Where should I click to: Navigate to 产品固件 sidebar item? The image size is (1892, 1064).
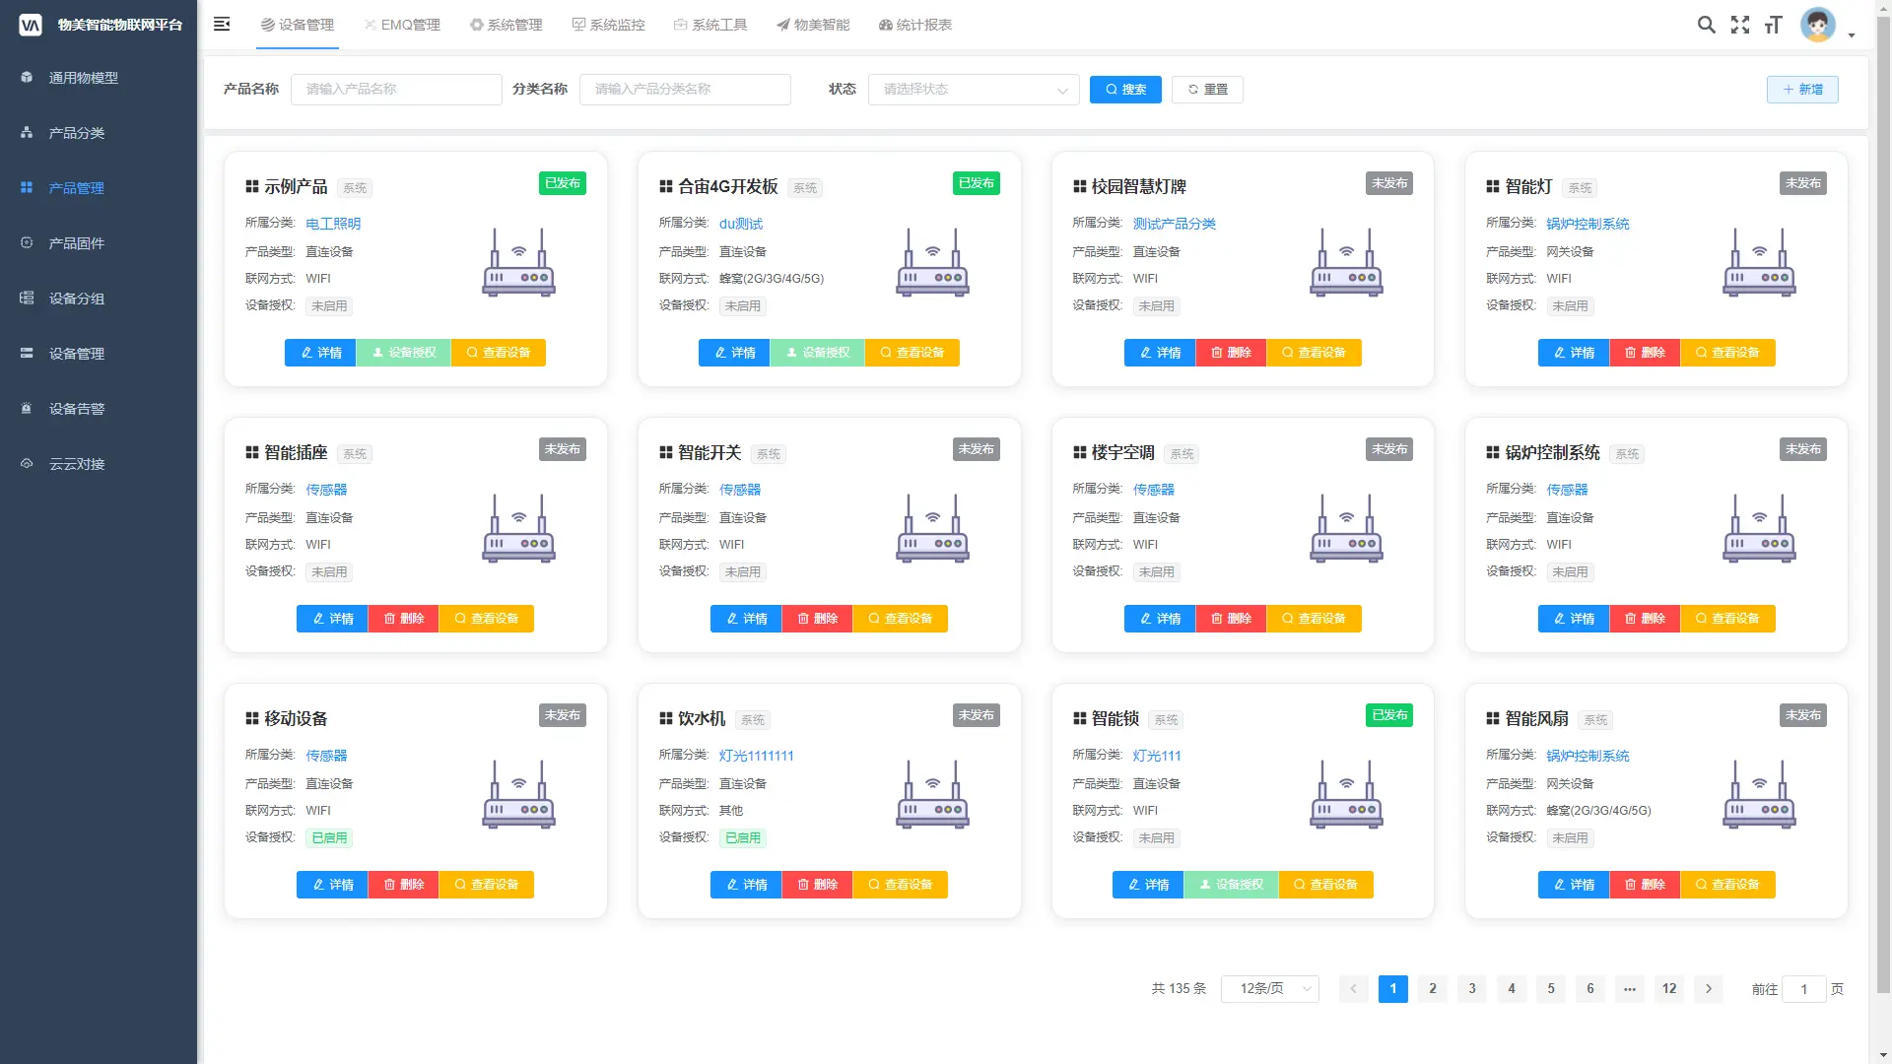(74, 243)
